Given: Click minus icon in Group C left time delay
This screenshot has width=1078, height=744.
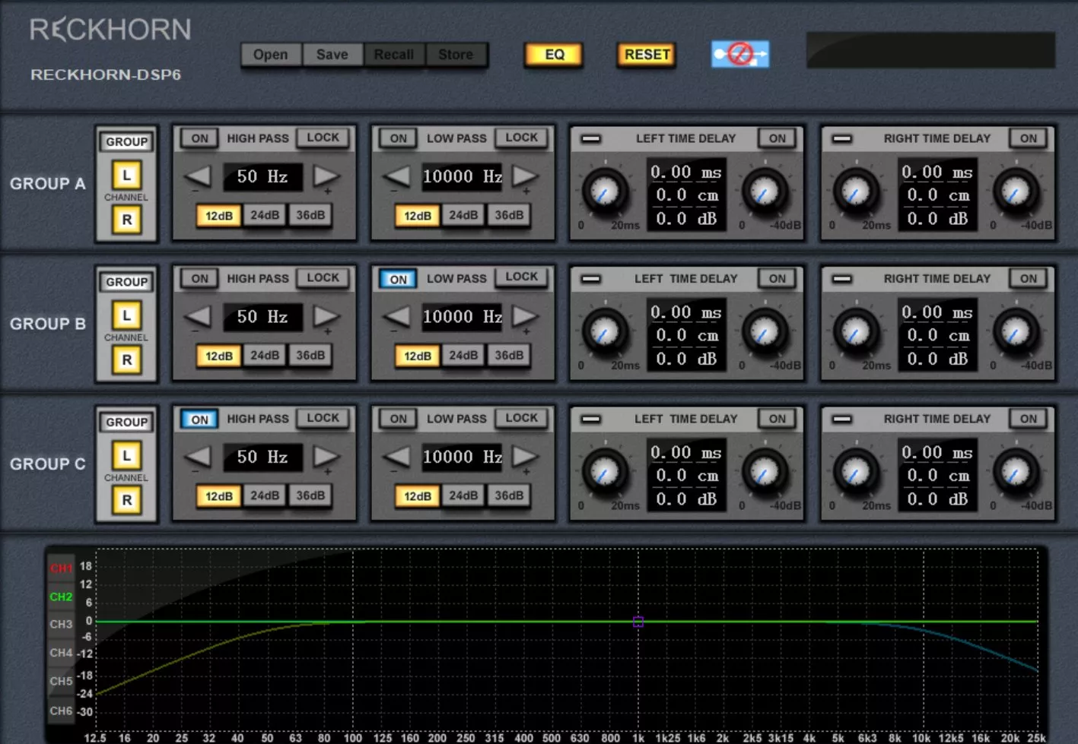Looking at the screenshot, I should (x=591, y=419).
